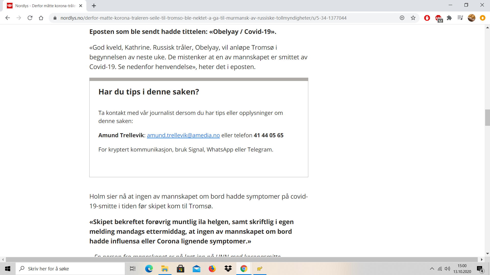This screenshot has width=490, height=275.
Task: Open the Windows Start menu
Action: coord(8,269)
